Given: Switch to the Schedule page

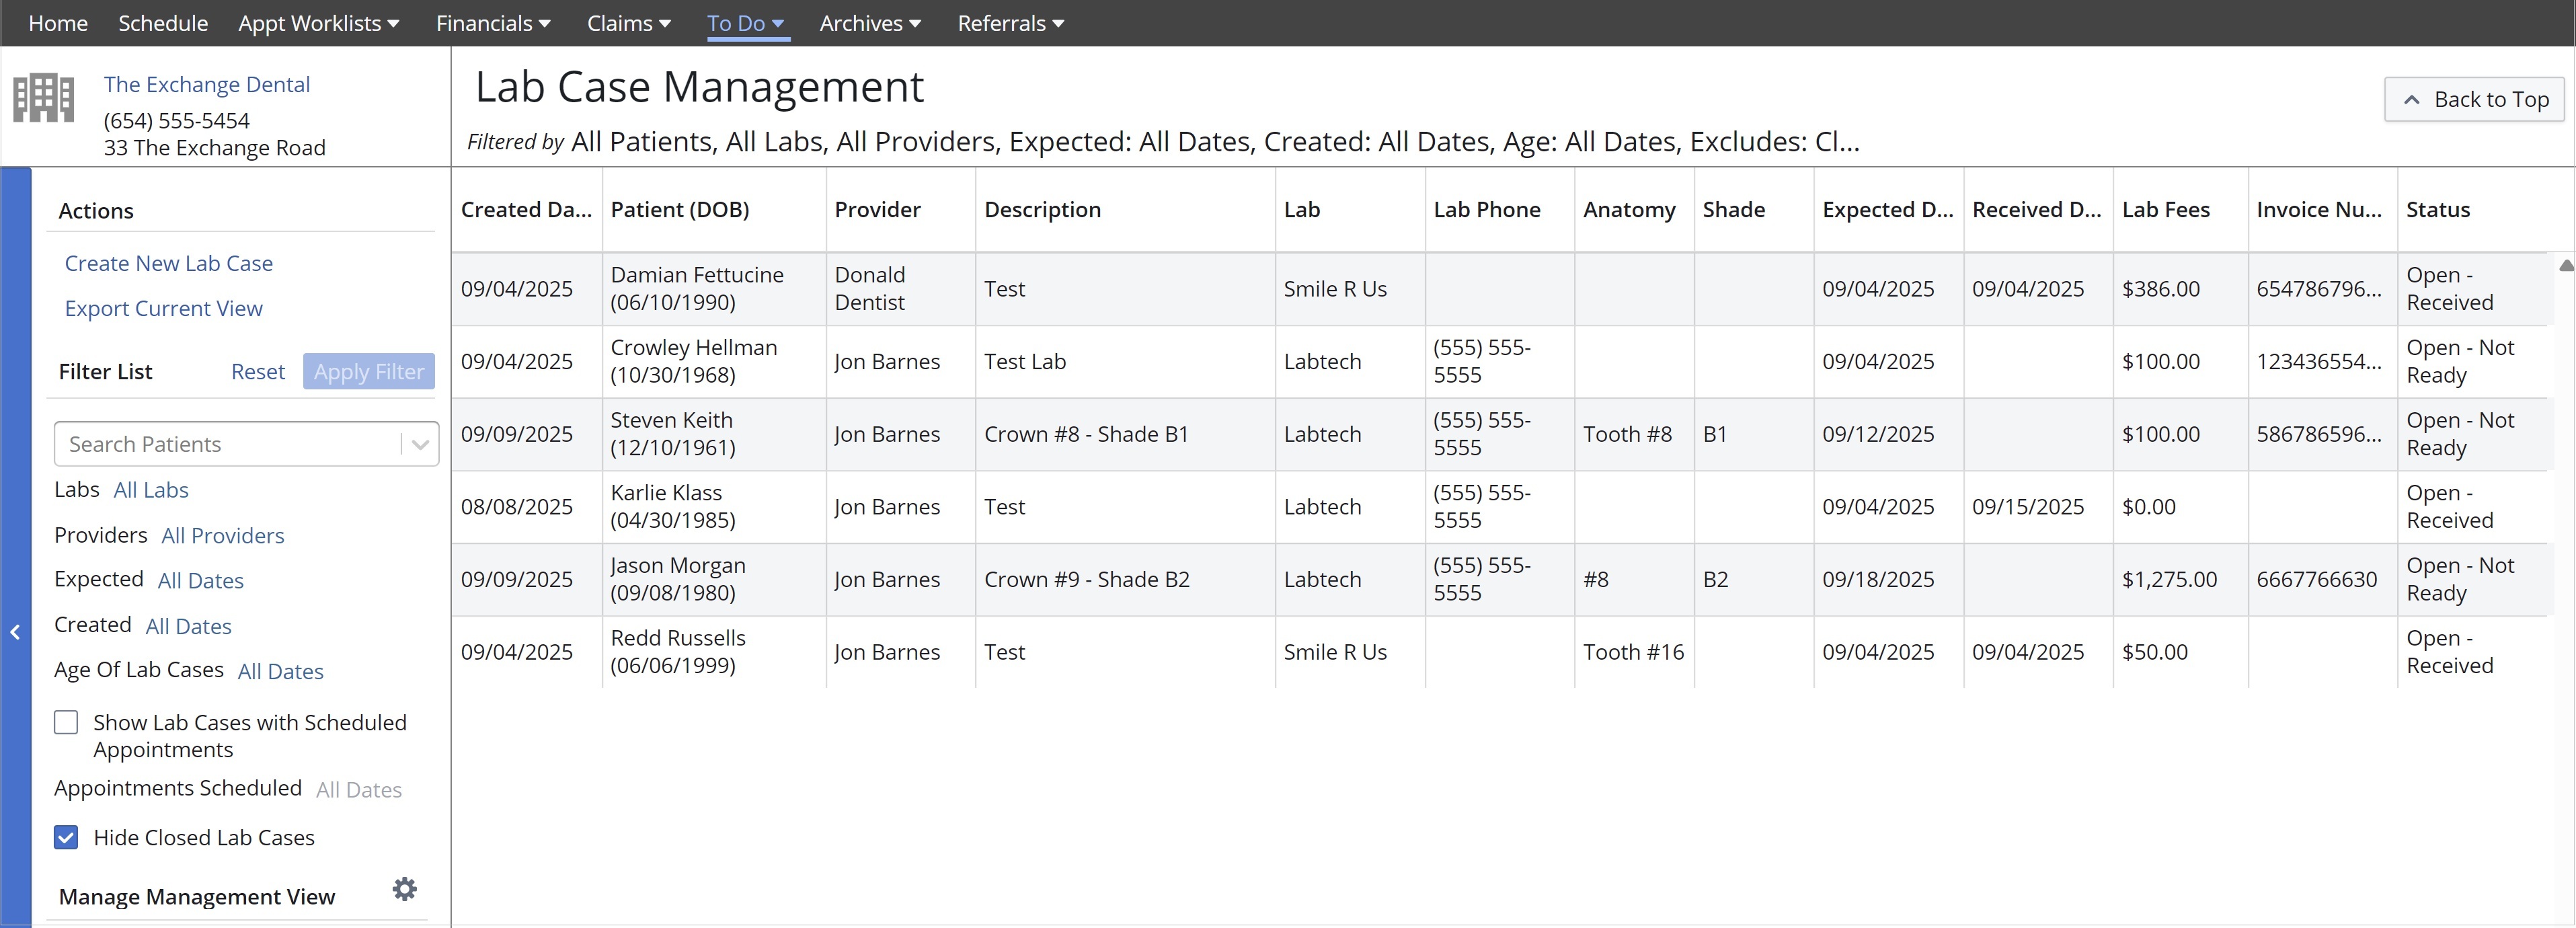Looking at the screenshot, I should [x=162, y=22].
